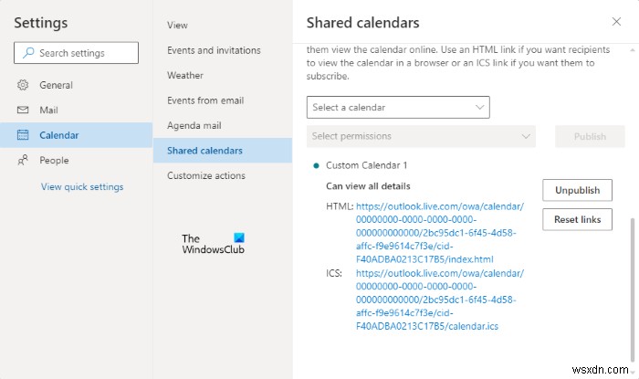Go to Events and invitations
639x379 pixels.
(214, 50)
